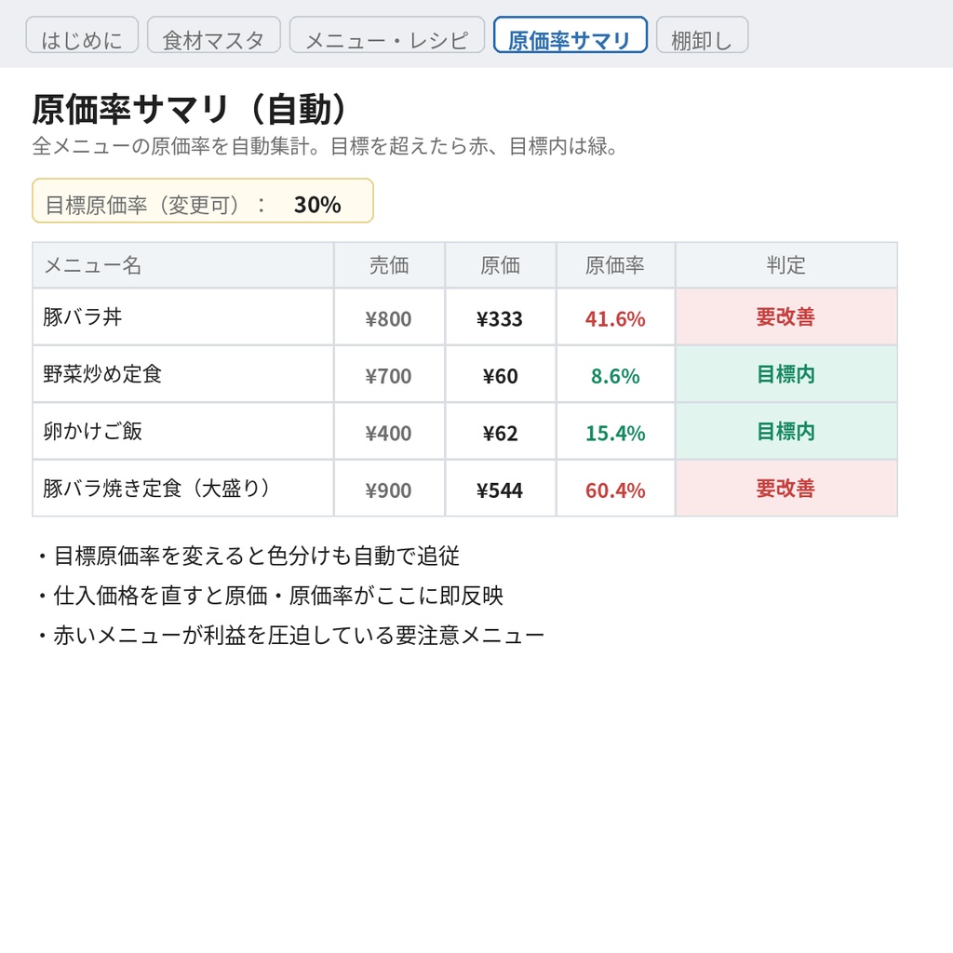Click 目標内 verdict for 卵かけご飯
The image size is (953, 953).
(785, 431)
